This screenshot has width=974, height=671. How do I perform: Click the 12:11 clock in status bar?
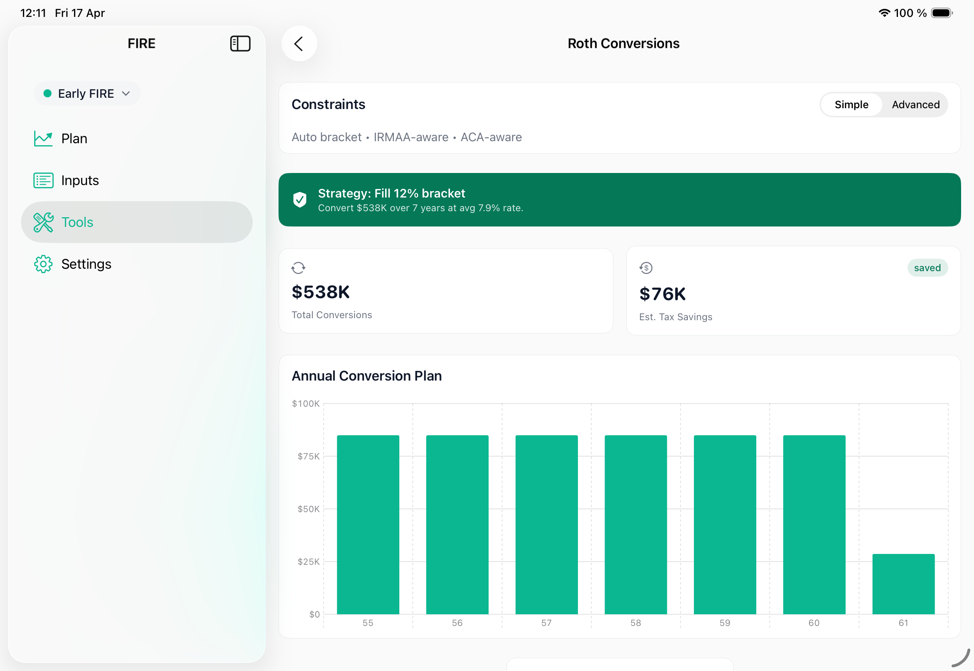pos(33,13)
